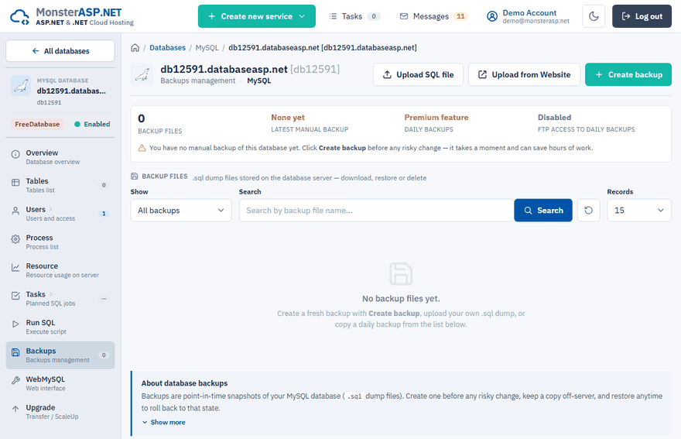
Task: Click the 'Premium feature' daily backups text
Action: (x=436, y=118)
